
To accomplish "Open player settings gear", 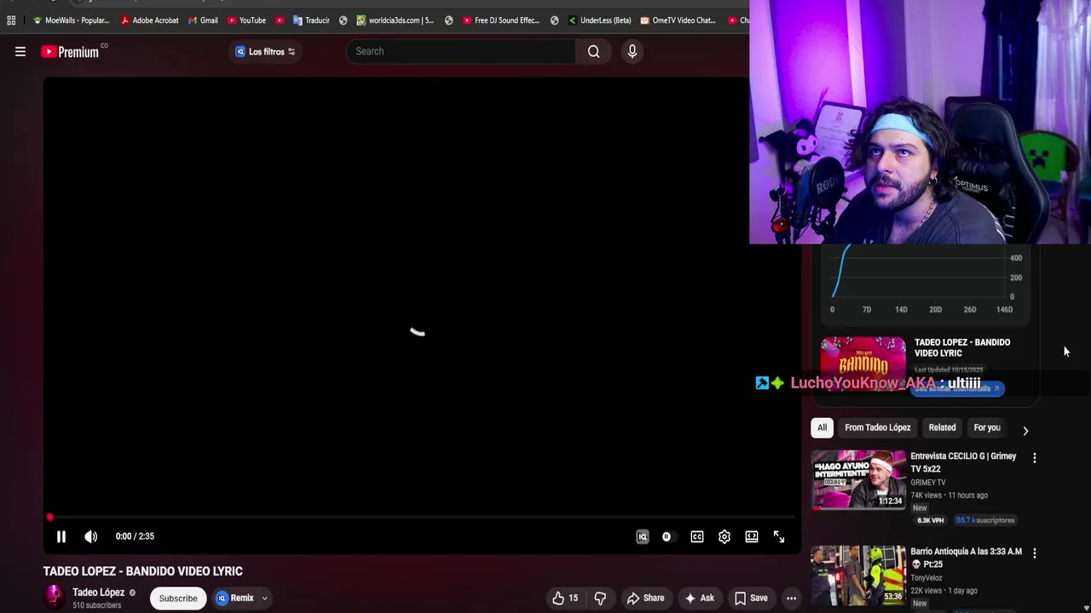I will tap(724, 536).
